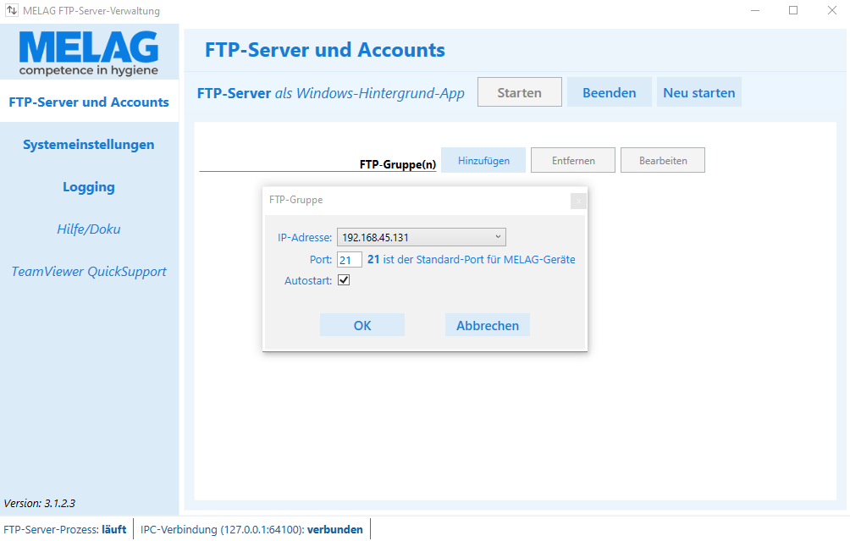
Task: Close the FTP-Gruppe dialog with its x button
Action: click(578, 201)
